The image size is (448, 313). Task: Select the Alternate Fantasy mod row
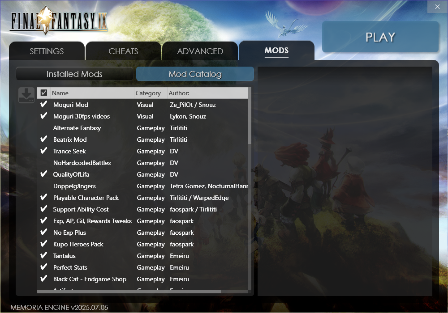(x=142, y=128)
